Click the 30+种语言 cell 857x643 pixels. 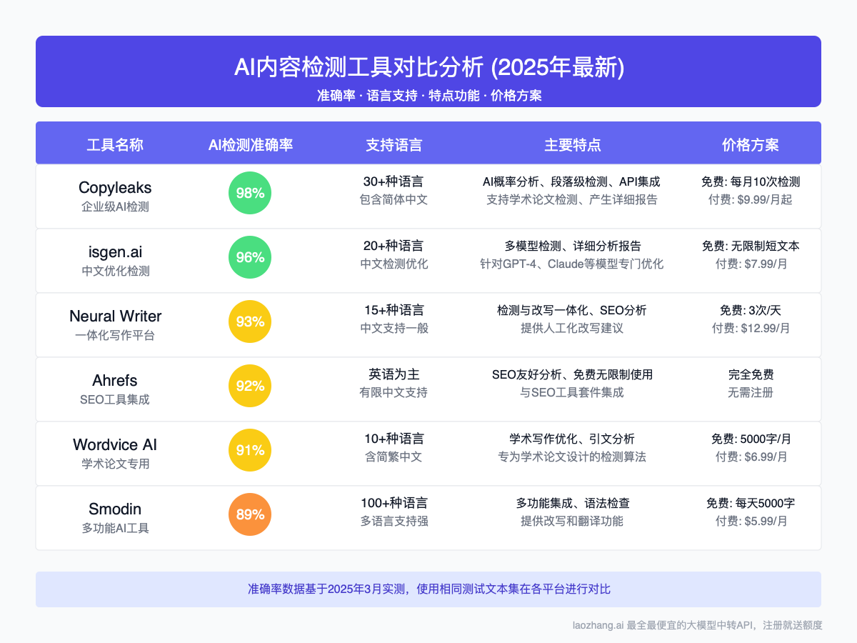click(394, 181)
